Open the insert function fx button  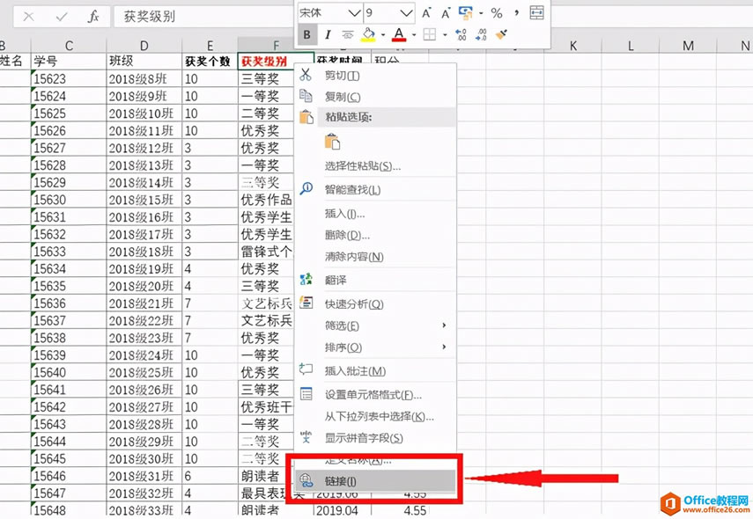point(93,17)
